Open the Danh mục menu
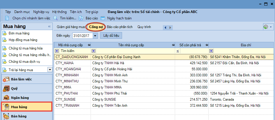Viewport: 275px width, 120px height. click(22, 12)
